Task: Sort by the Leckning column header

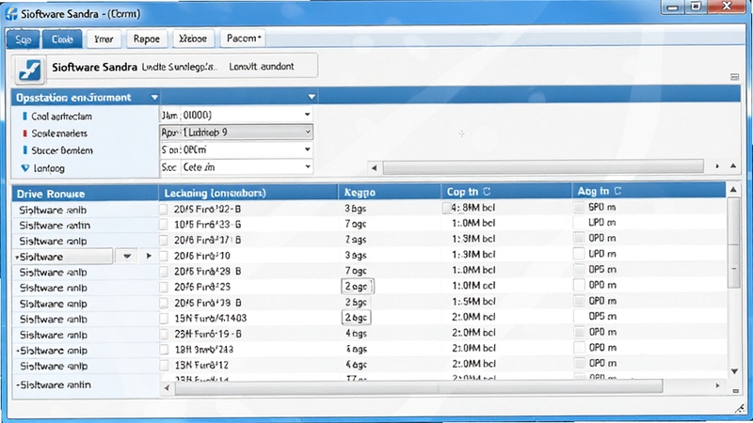Action: pos(248,193)
